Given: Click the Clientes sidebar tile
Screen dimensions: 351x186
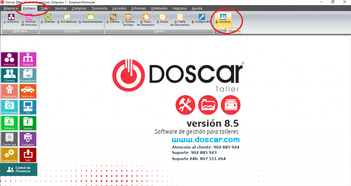Looking at the screenshot, I should pos(9,76).
